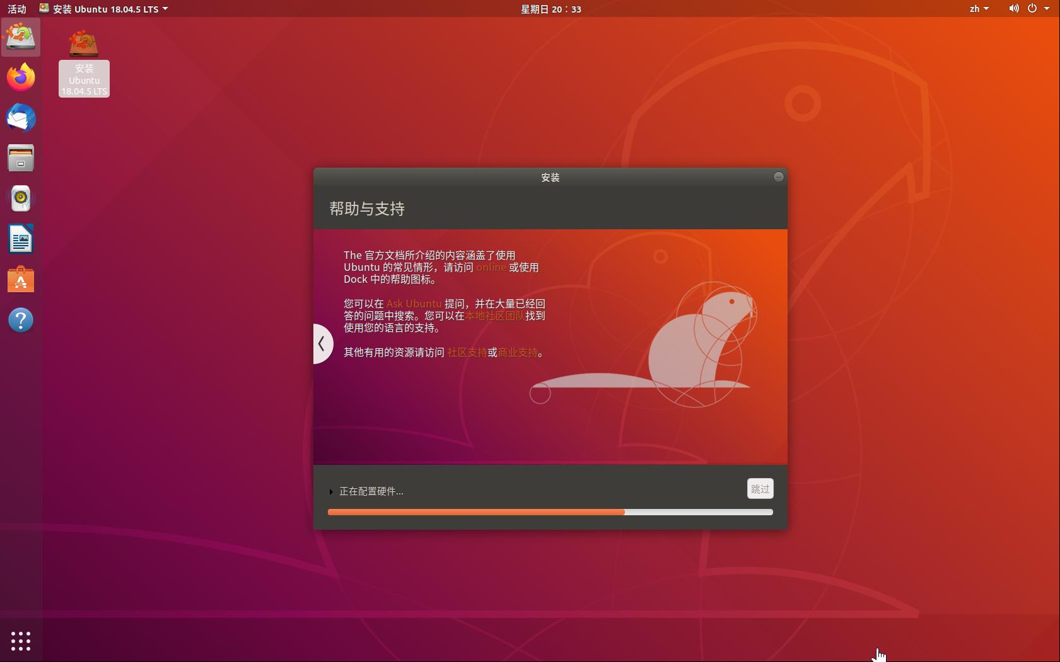Open LibreOffice Writer from the dock

[x=21, y=239]
